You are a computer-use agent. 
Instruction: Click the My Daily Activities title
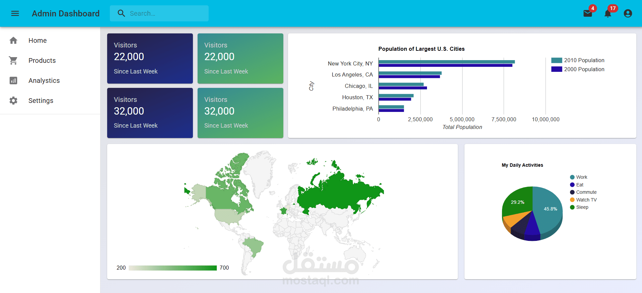[x=522, y=165]
